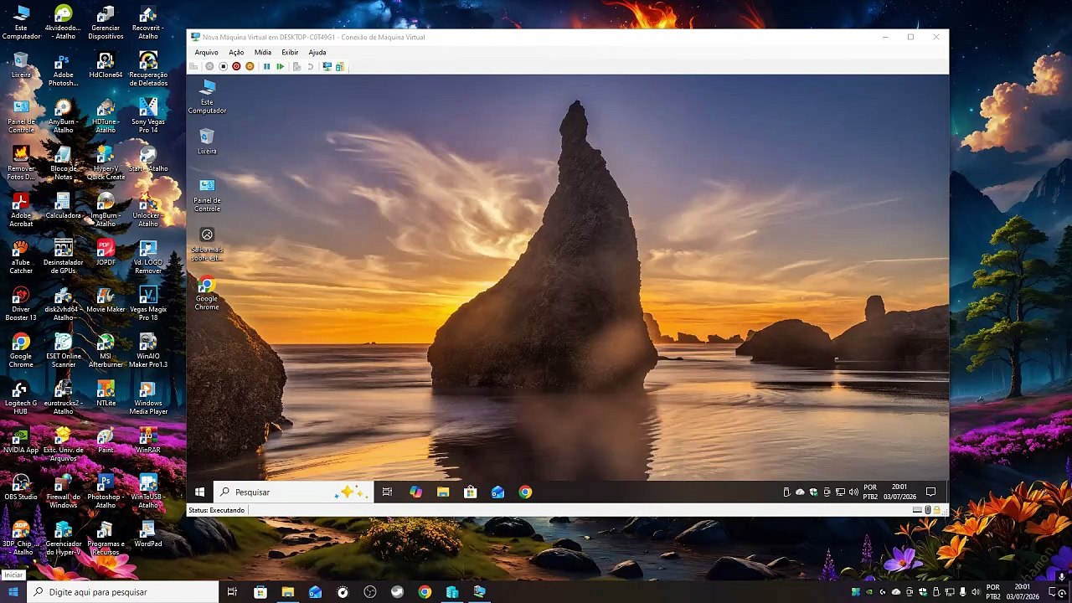
Task: Click the Revert toolbar icon
Action: [x=310, y=66]
